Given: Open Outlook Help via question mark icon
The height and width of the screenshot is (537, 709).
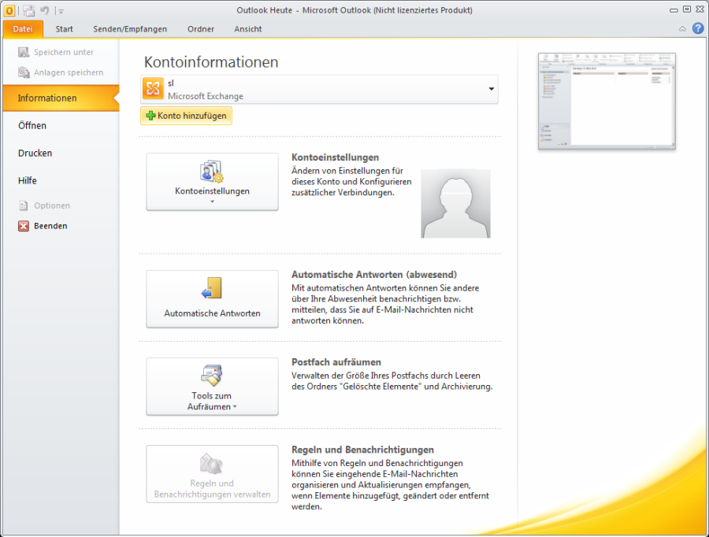Looking at the screenshot, I should pyautogui.click(x=698, y=28).
